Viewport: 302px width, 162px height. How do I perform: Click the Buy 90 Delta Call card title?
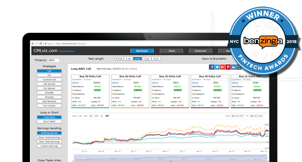[x=90, y=77]
